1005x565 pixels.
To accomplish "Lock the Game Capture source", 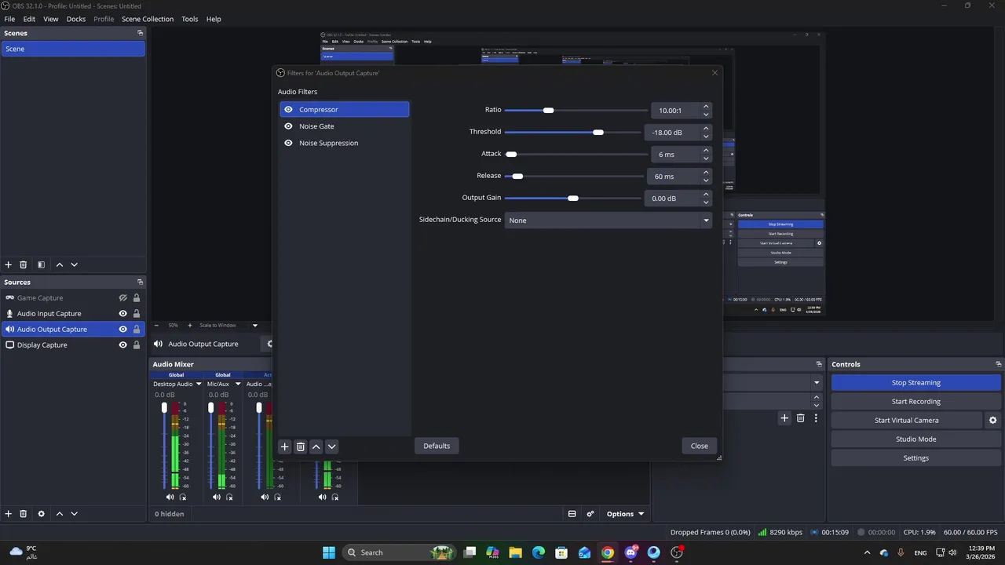I will click(137, 298).
